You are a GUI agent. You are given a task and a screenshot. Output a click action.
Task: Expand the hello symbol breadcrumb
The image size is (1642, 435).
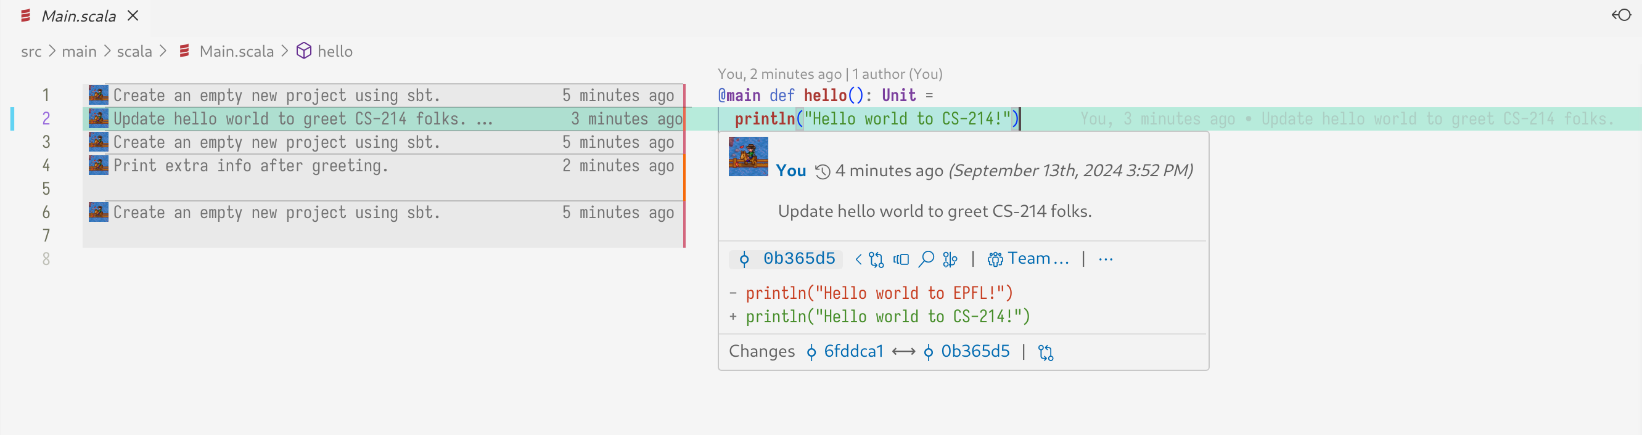click(x=335, y=52)
